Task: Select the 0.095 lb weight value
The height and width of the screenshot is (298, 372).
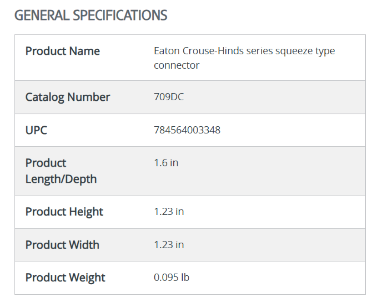Action: (x=171, y=277)
